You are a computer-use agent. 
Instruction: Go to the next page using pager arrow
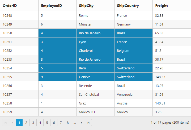pyautogui.click(x=82, y=123)
